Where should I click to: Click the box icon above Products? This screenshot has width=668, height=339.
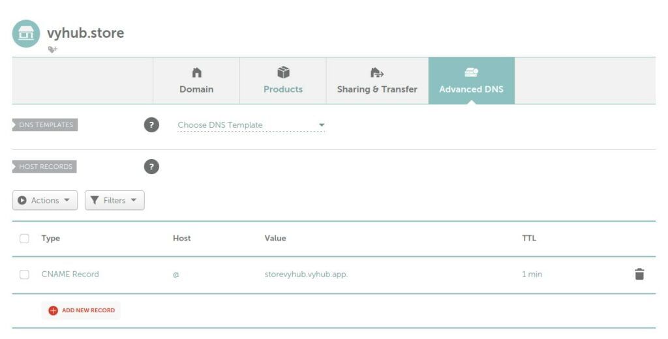coord(283,72)
